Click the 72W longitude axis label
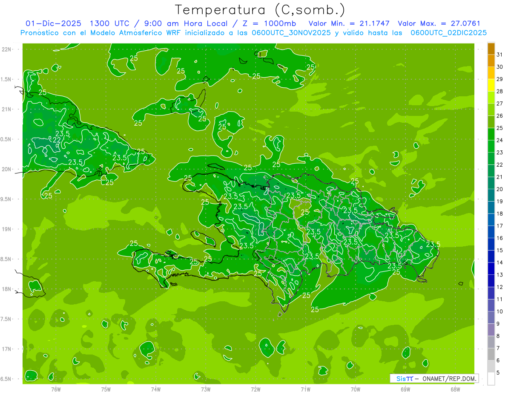The height and width of the screenshot is (395, 511). pyautogui.click(x=255, y=389)
